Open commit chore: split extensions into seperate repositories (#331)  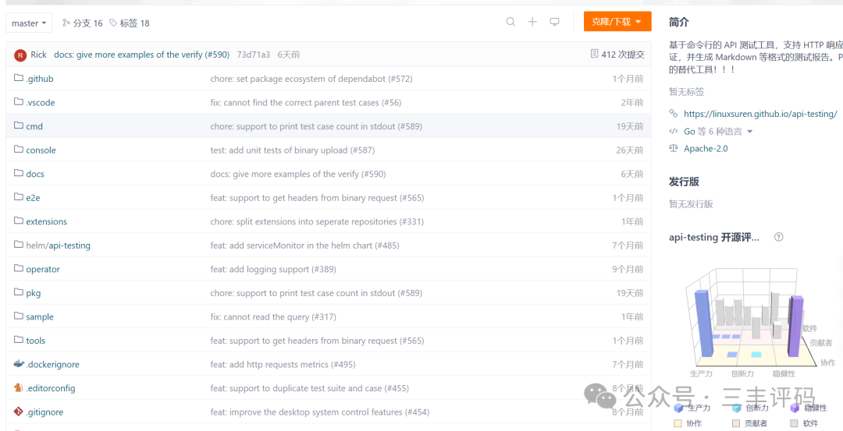tap(317, 221)
